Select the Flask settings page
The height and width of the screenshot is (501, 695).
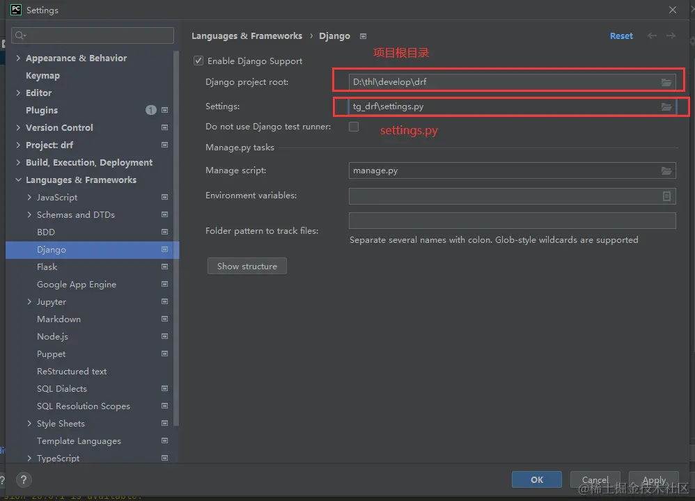tap(47, 267)
